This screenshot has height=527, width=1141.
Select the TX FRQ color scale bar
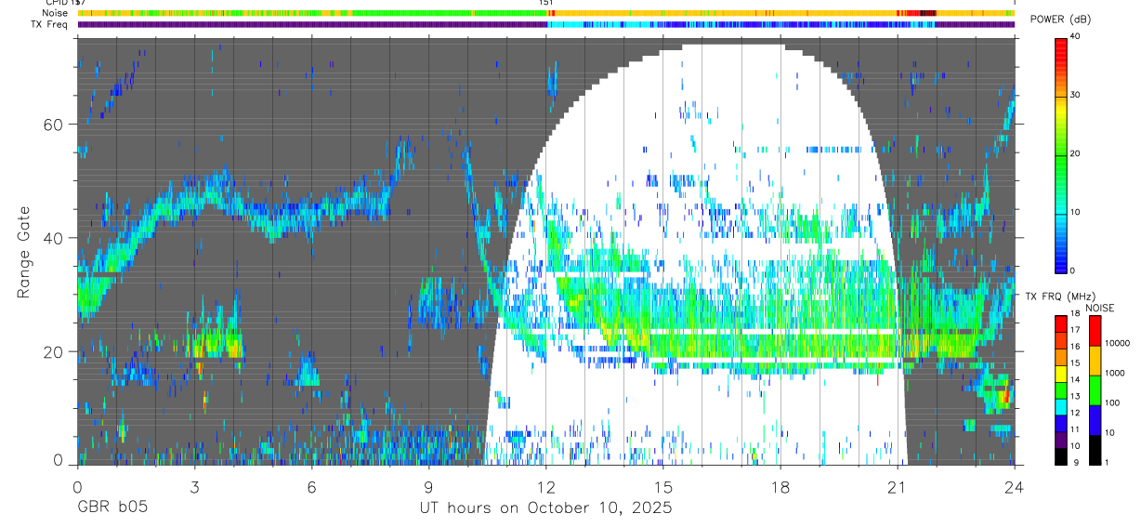(1061, 389)
